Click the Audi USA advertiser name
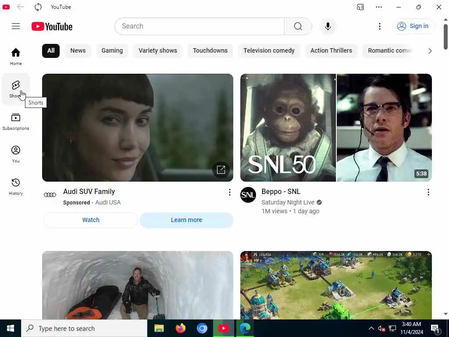This screenshot has width=449, height=337. click(108, 202)
